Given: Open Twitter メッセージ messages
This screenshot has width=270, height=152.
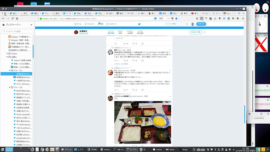Looking at the screenshot, I should [x=111, y=24].
